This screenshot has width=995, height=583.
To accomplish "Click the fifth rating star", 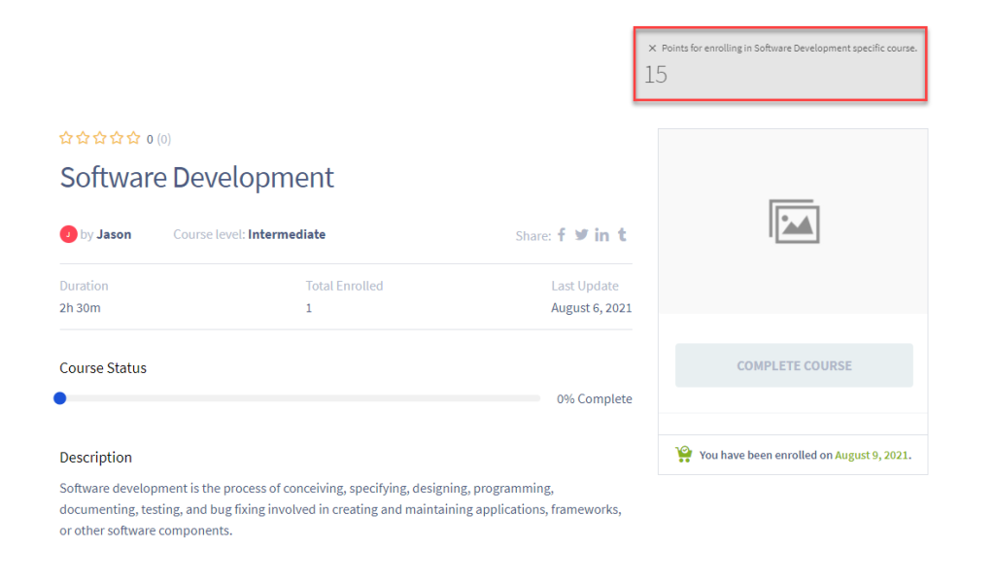I will [x=133, y=138].
